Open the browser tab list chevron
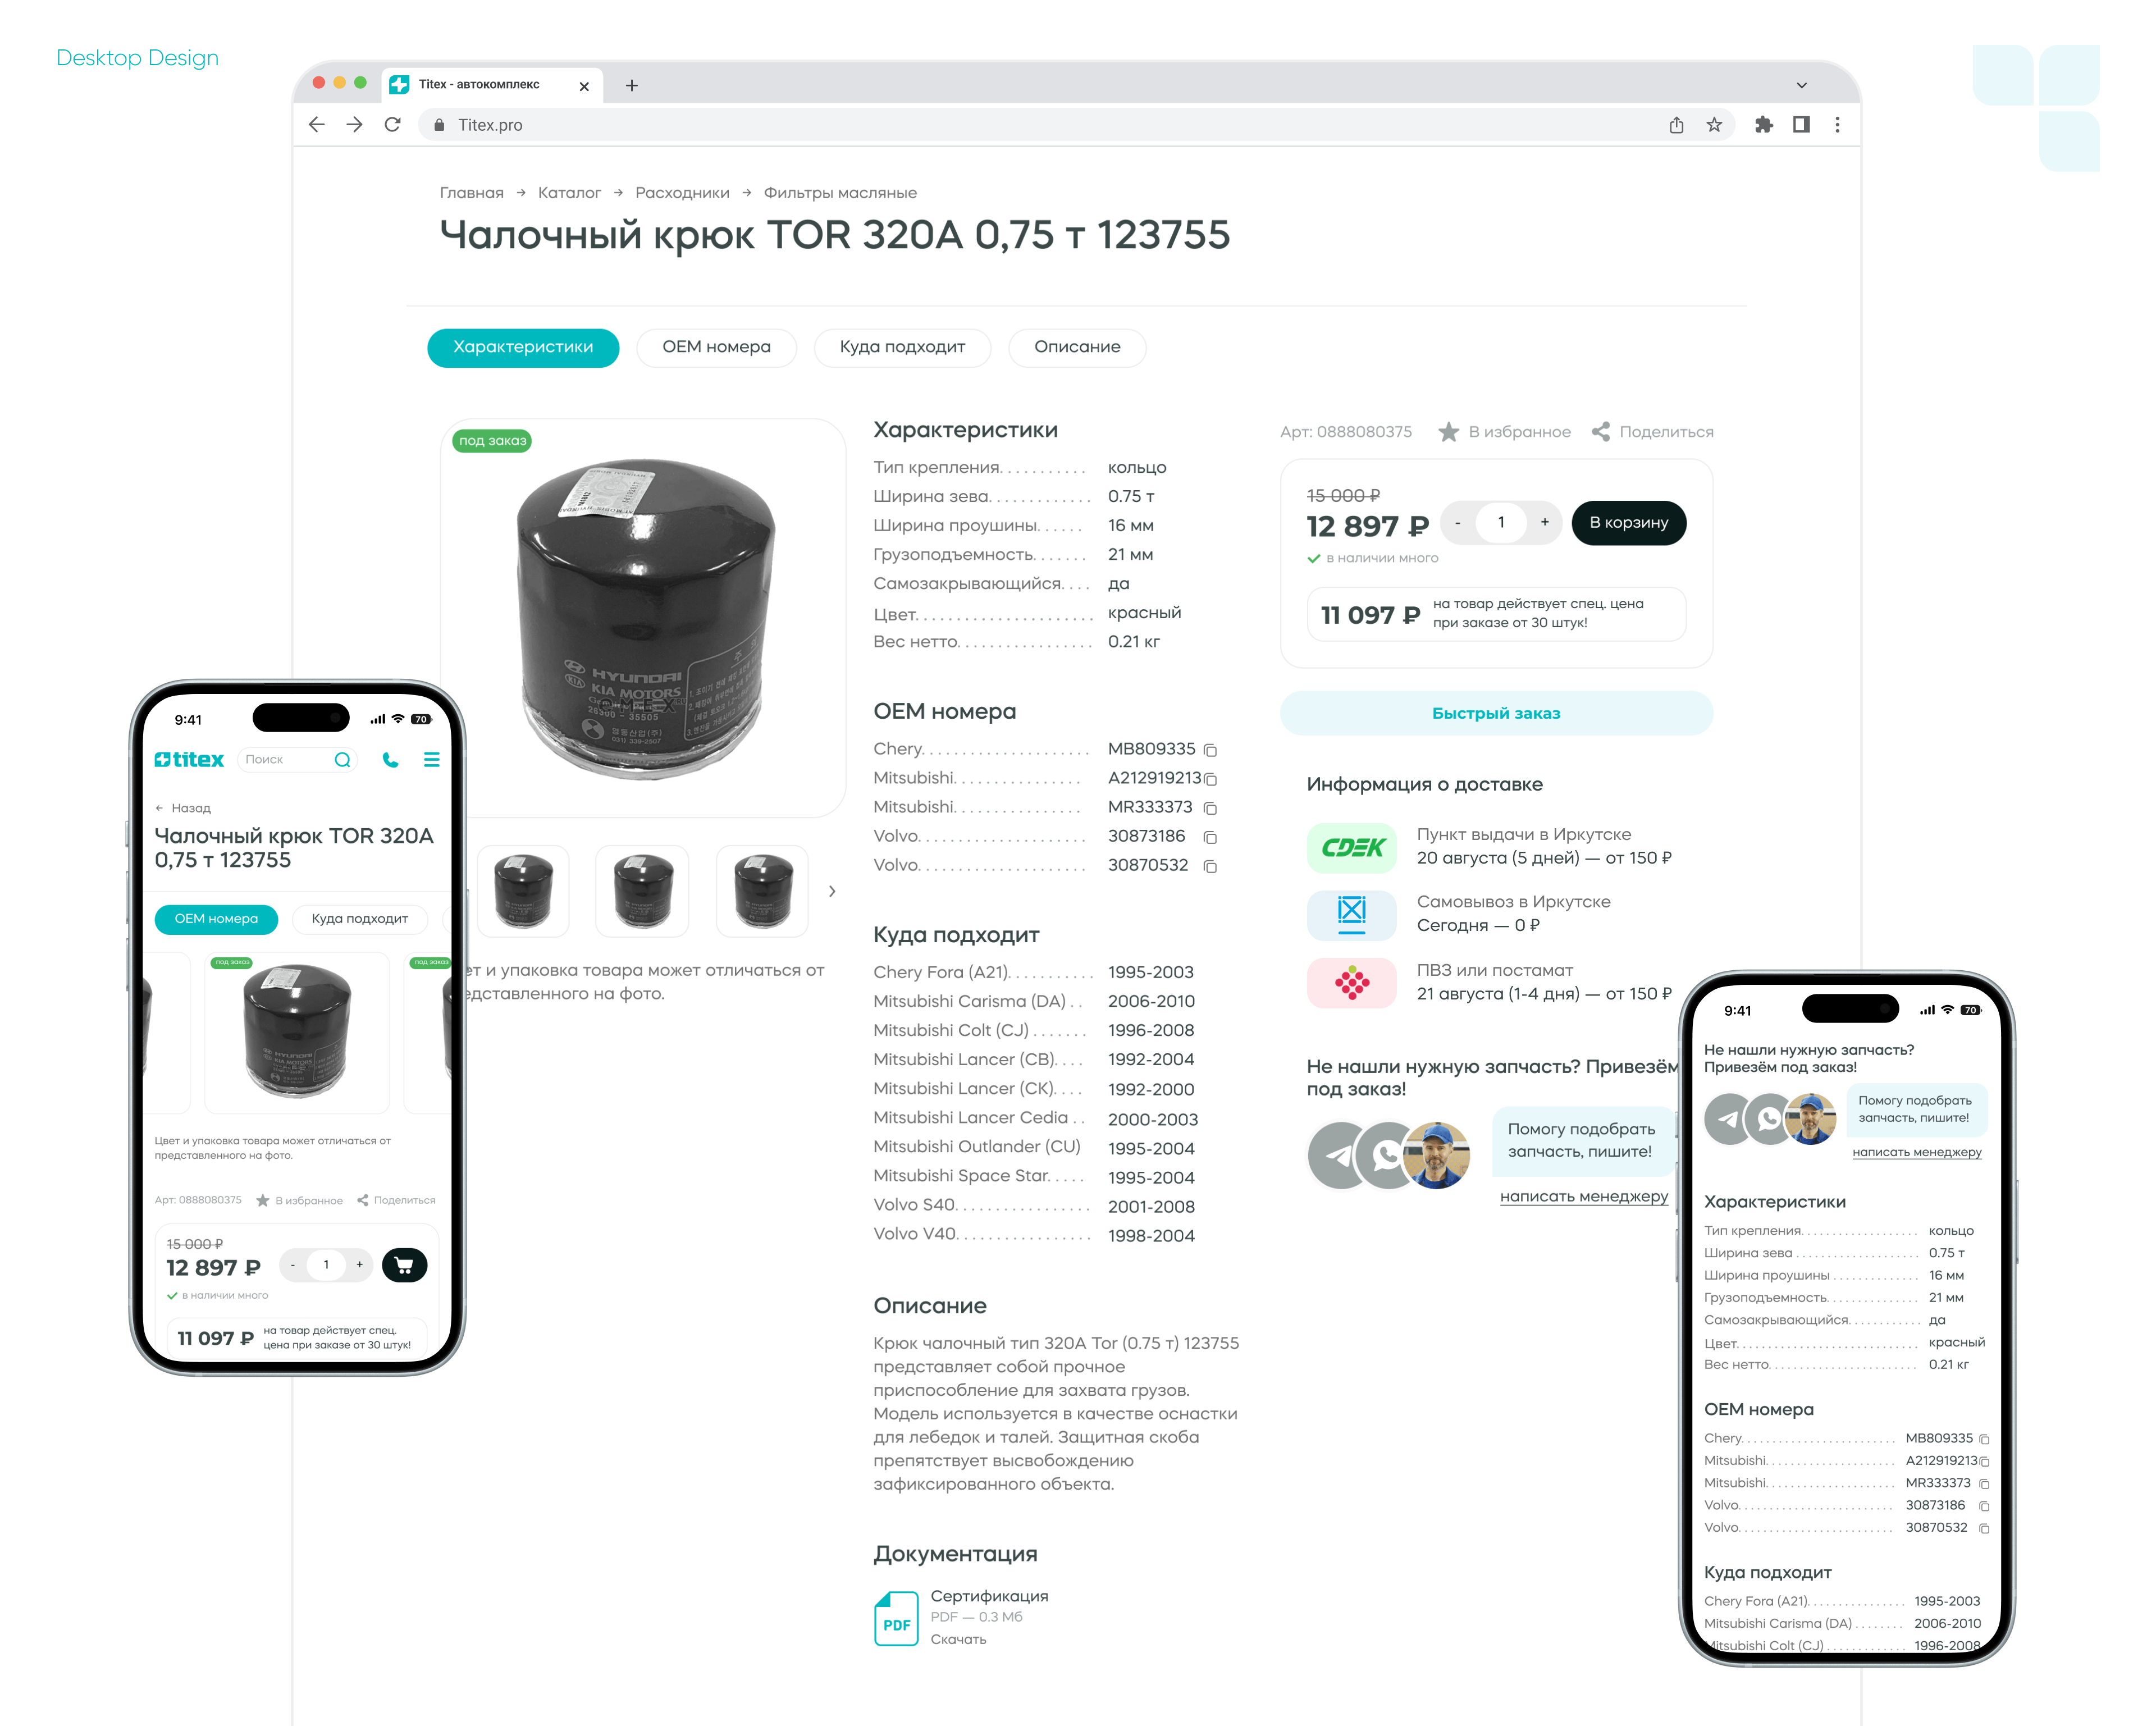 pyautogui.click(x=1801, y=86)
